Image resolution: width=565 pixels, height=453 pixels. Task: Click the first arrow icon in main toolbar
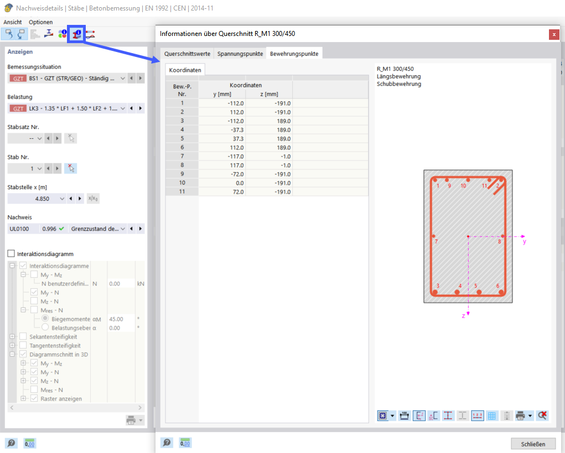[9, 34]
